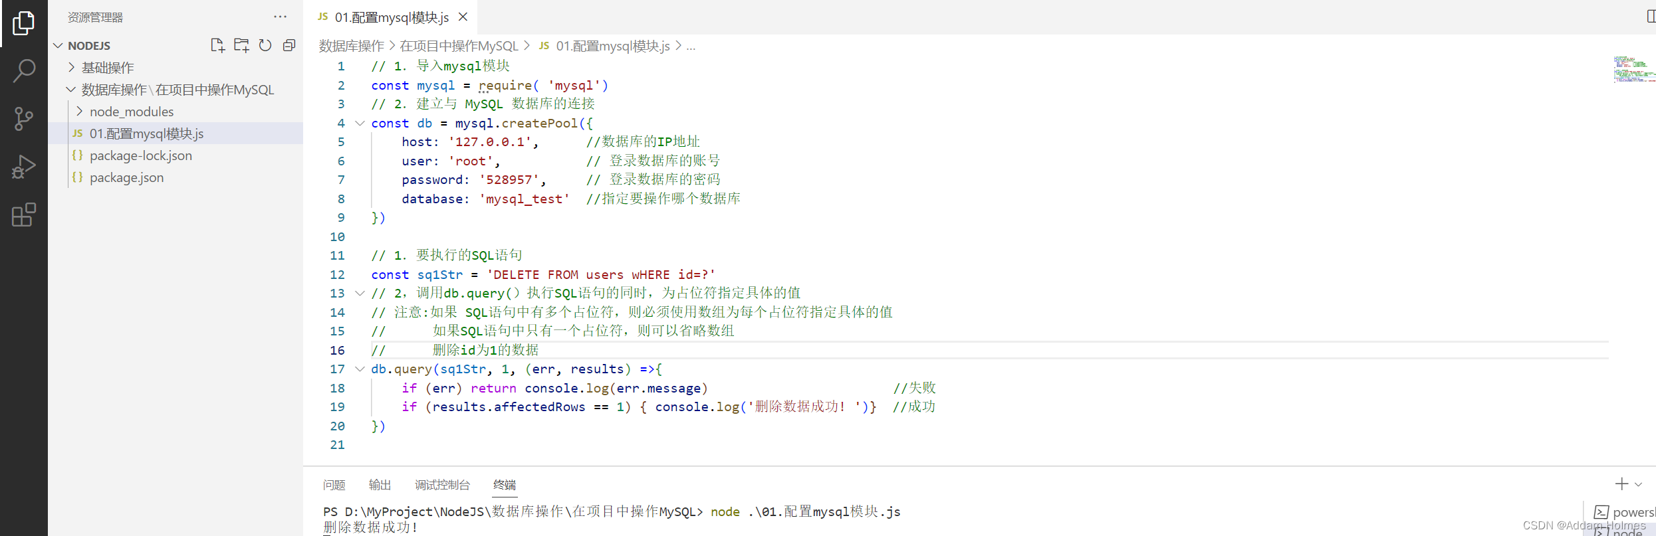Click the require keyword on line 2
1656x536 pixels.
505,85
